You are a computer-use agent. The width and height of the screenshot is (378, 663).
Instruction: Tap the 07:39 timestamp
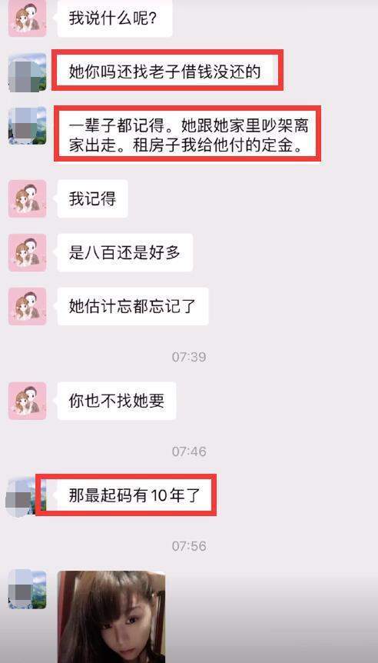coord(189,358)
